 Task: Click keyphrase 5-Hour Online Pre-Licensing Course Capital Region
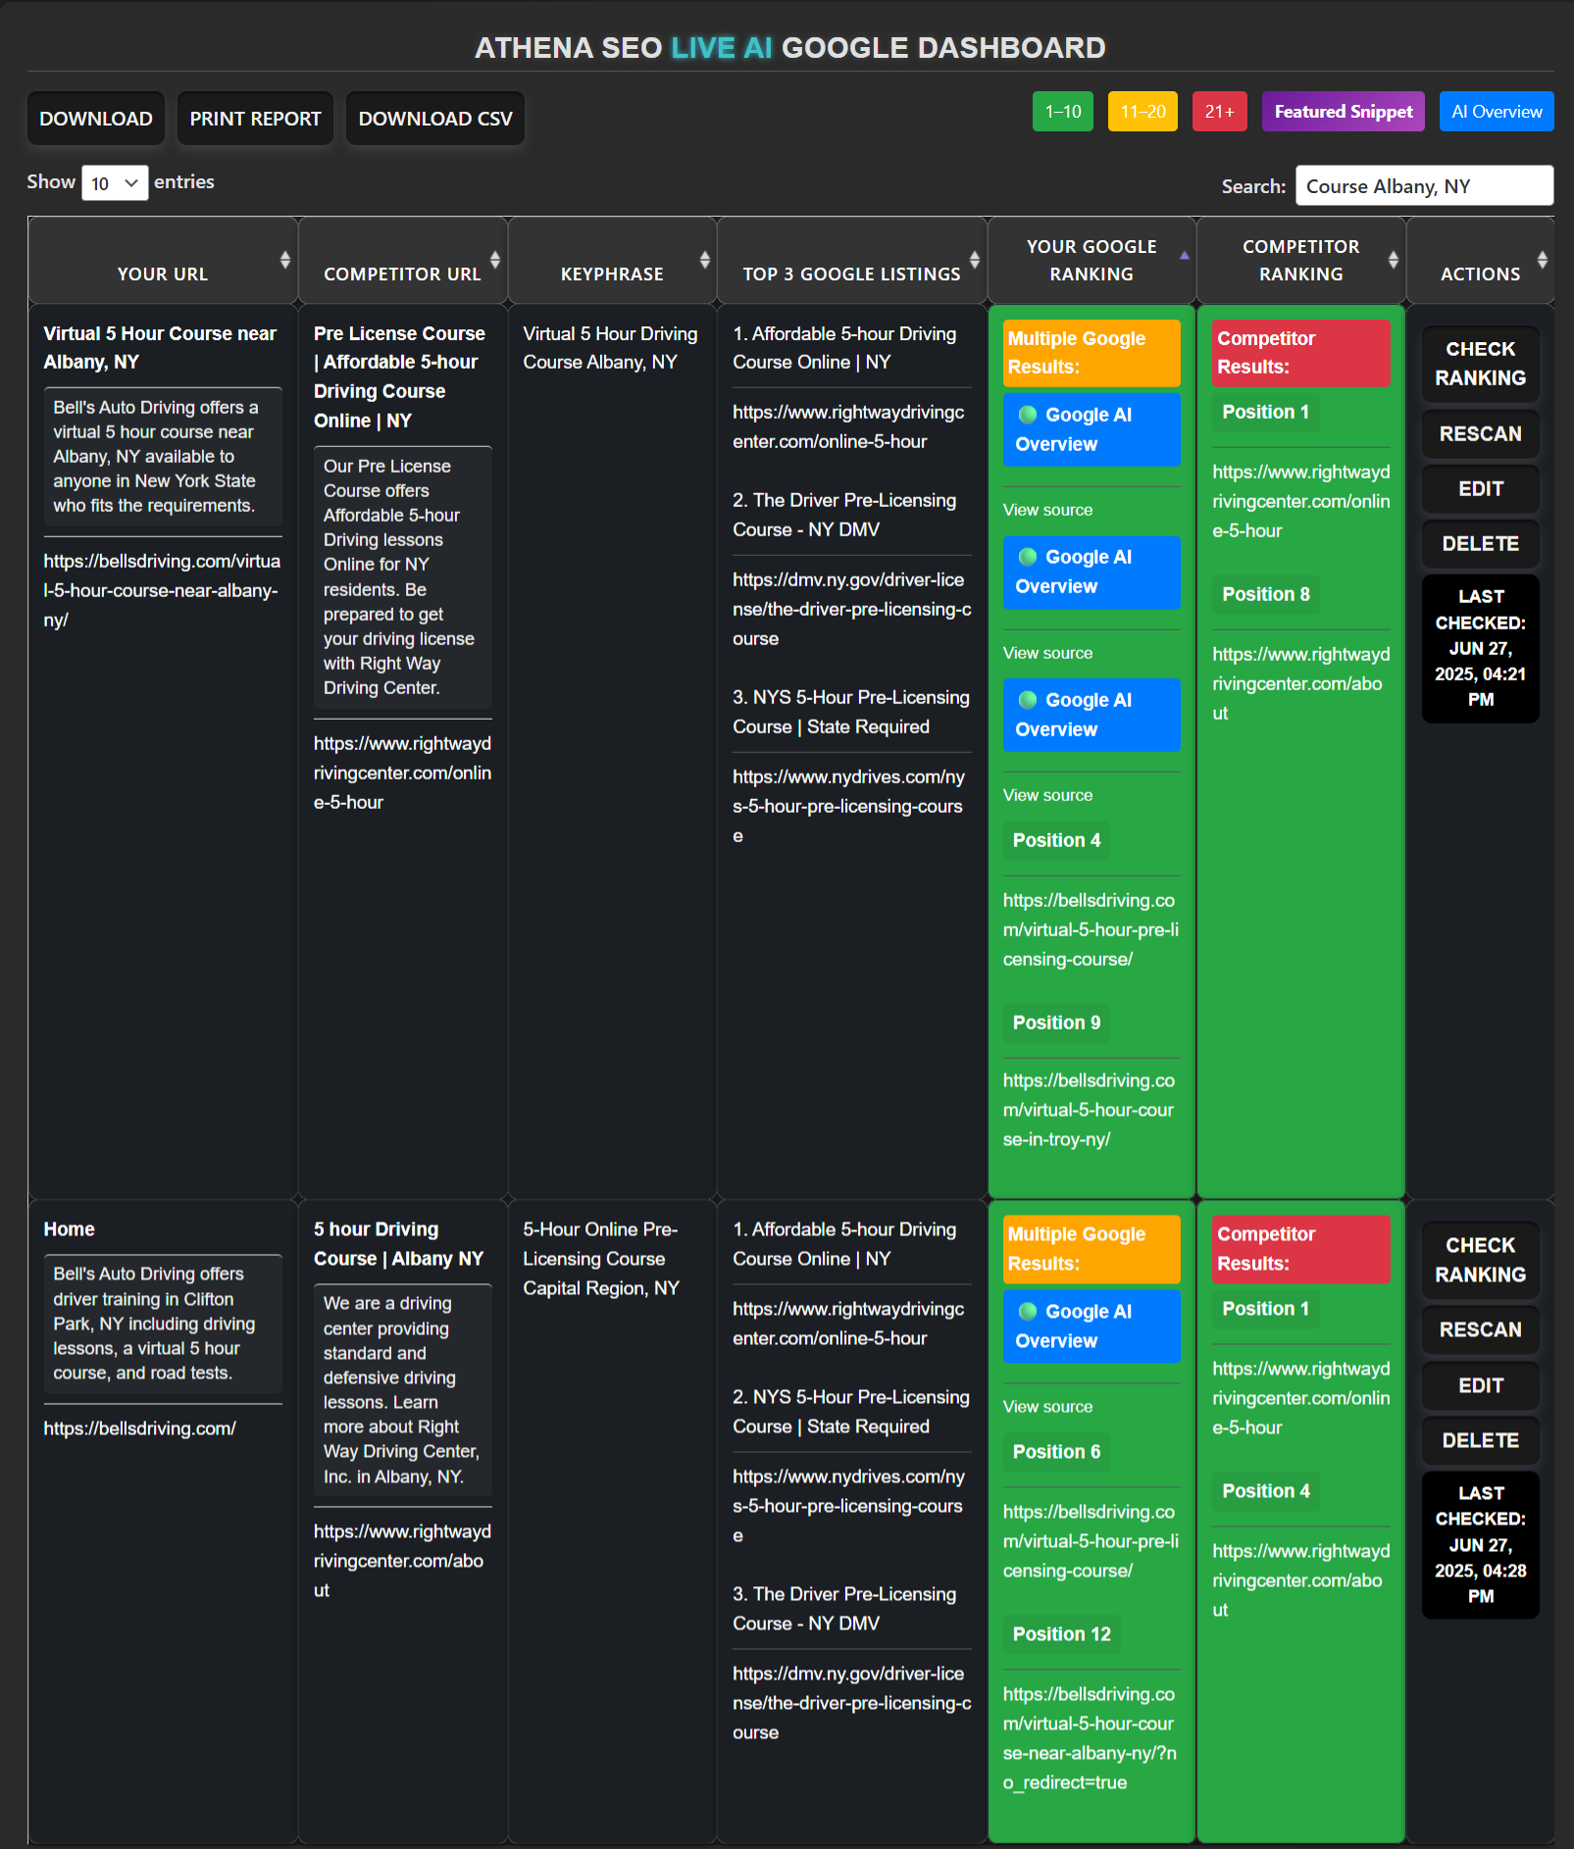601,1259
